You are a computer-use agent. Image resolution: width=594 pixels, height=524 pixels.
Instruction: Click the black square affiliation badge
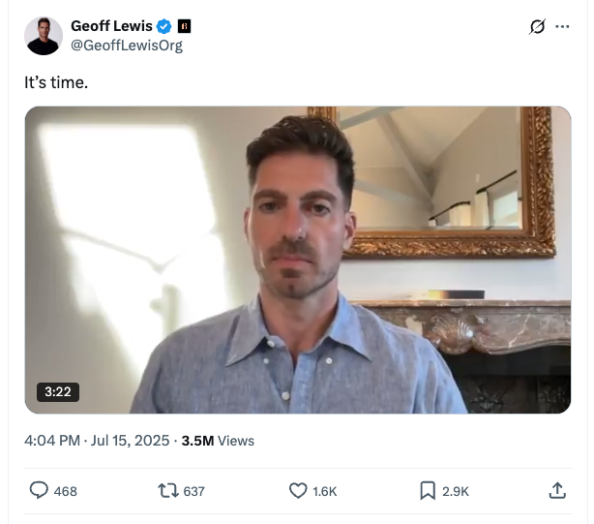(x=185, y=27)
